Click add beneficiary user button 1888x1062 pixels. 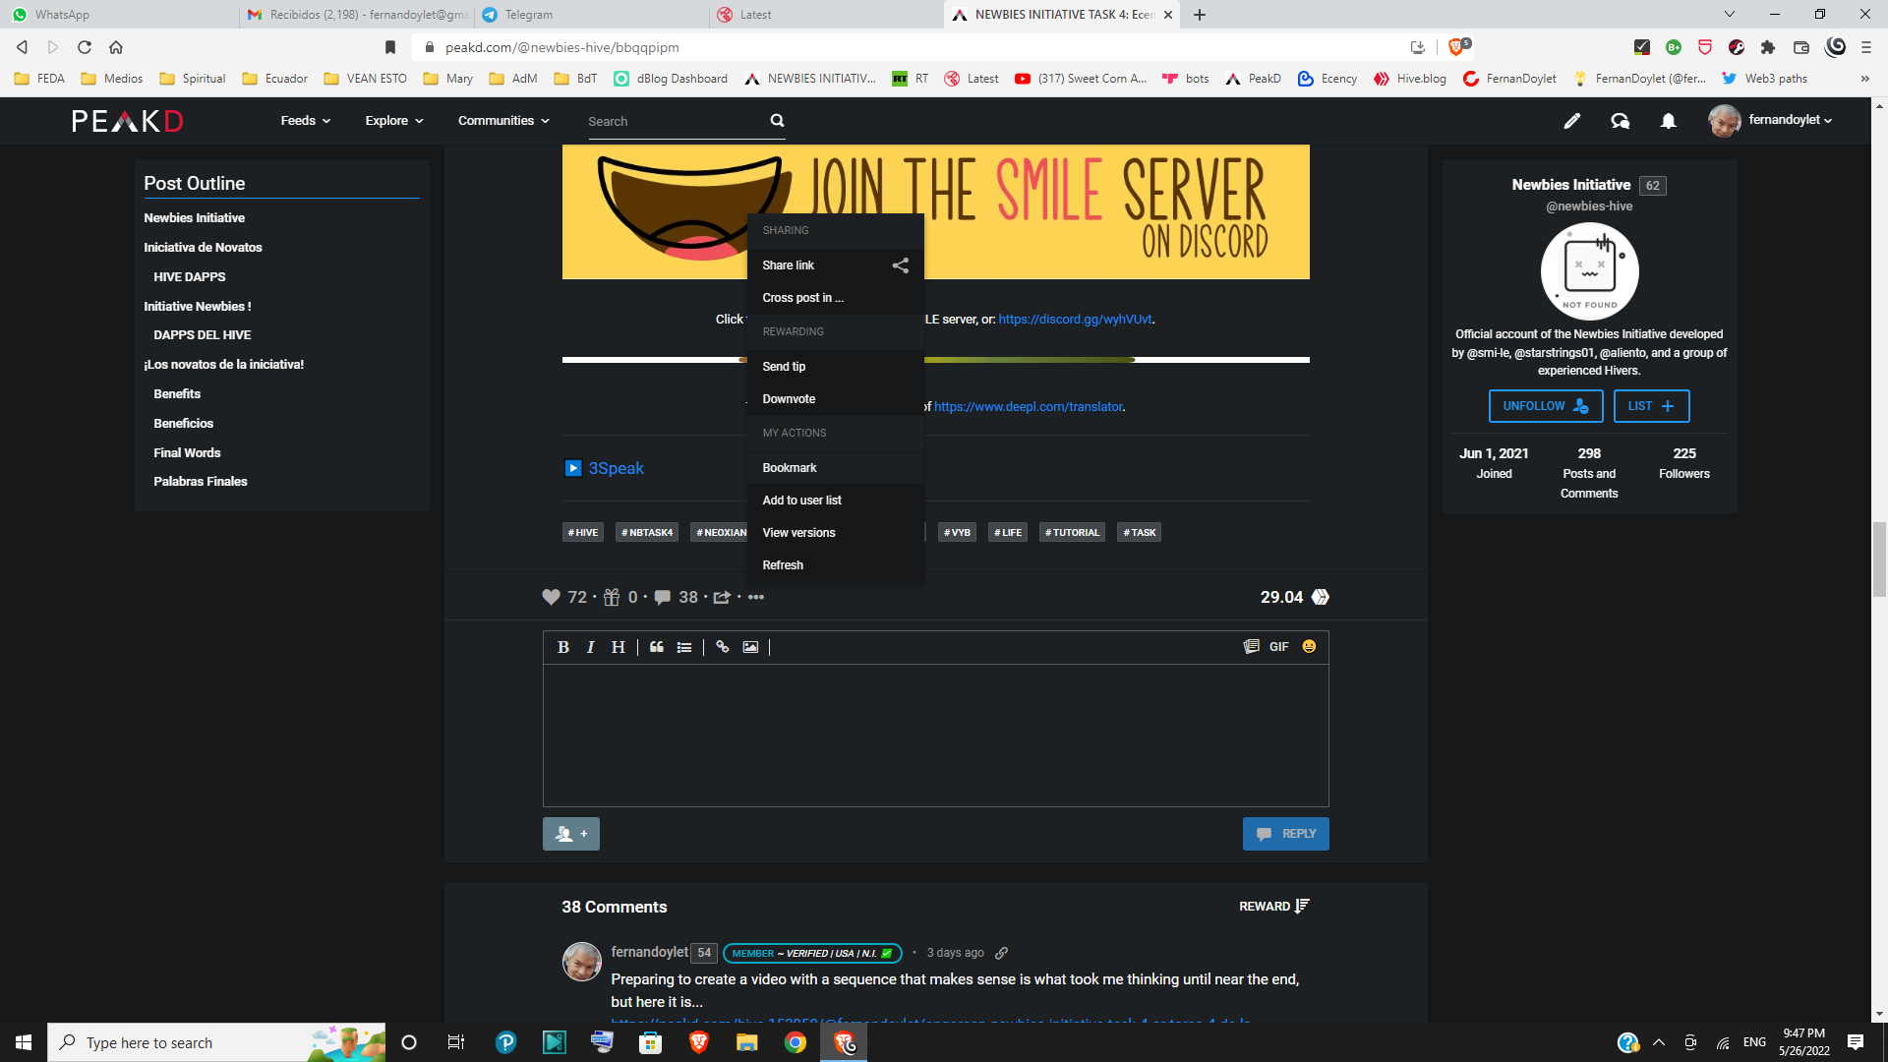click(571, 834)
